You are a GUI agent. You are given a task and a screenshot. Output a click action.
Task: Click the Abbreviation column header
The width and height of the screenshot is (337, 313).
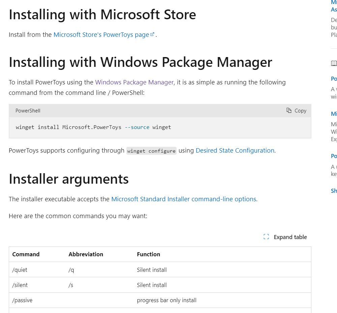(86, 254)
